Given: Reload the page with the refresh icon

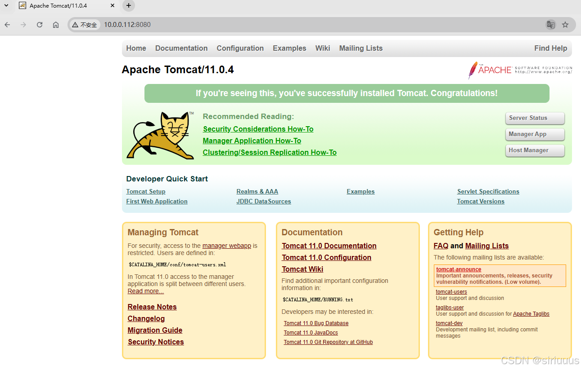Looking at the screenshot, I should point(40,25).
